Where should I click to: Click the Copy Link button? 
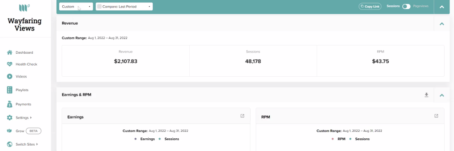tap(370, 7)
